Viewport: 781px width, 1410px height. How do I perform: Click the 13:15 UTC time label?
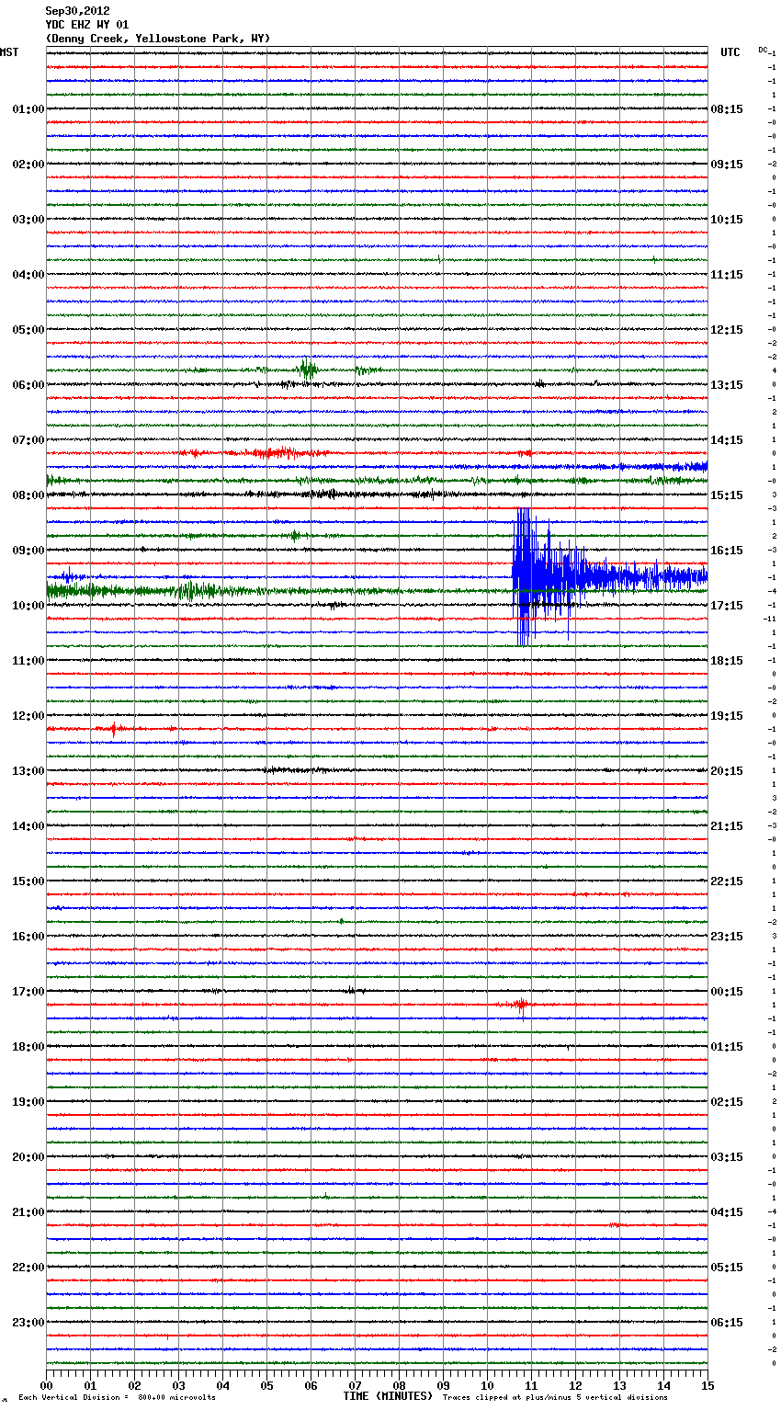(x=727, y=385)
